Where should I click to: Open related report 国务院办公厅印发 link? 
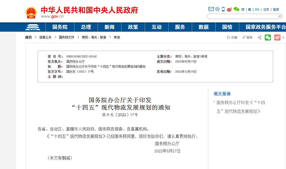point(241,107)
